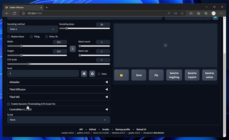Expand the Tiled VAE section
229x140 pixels.
[58, 97]
